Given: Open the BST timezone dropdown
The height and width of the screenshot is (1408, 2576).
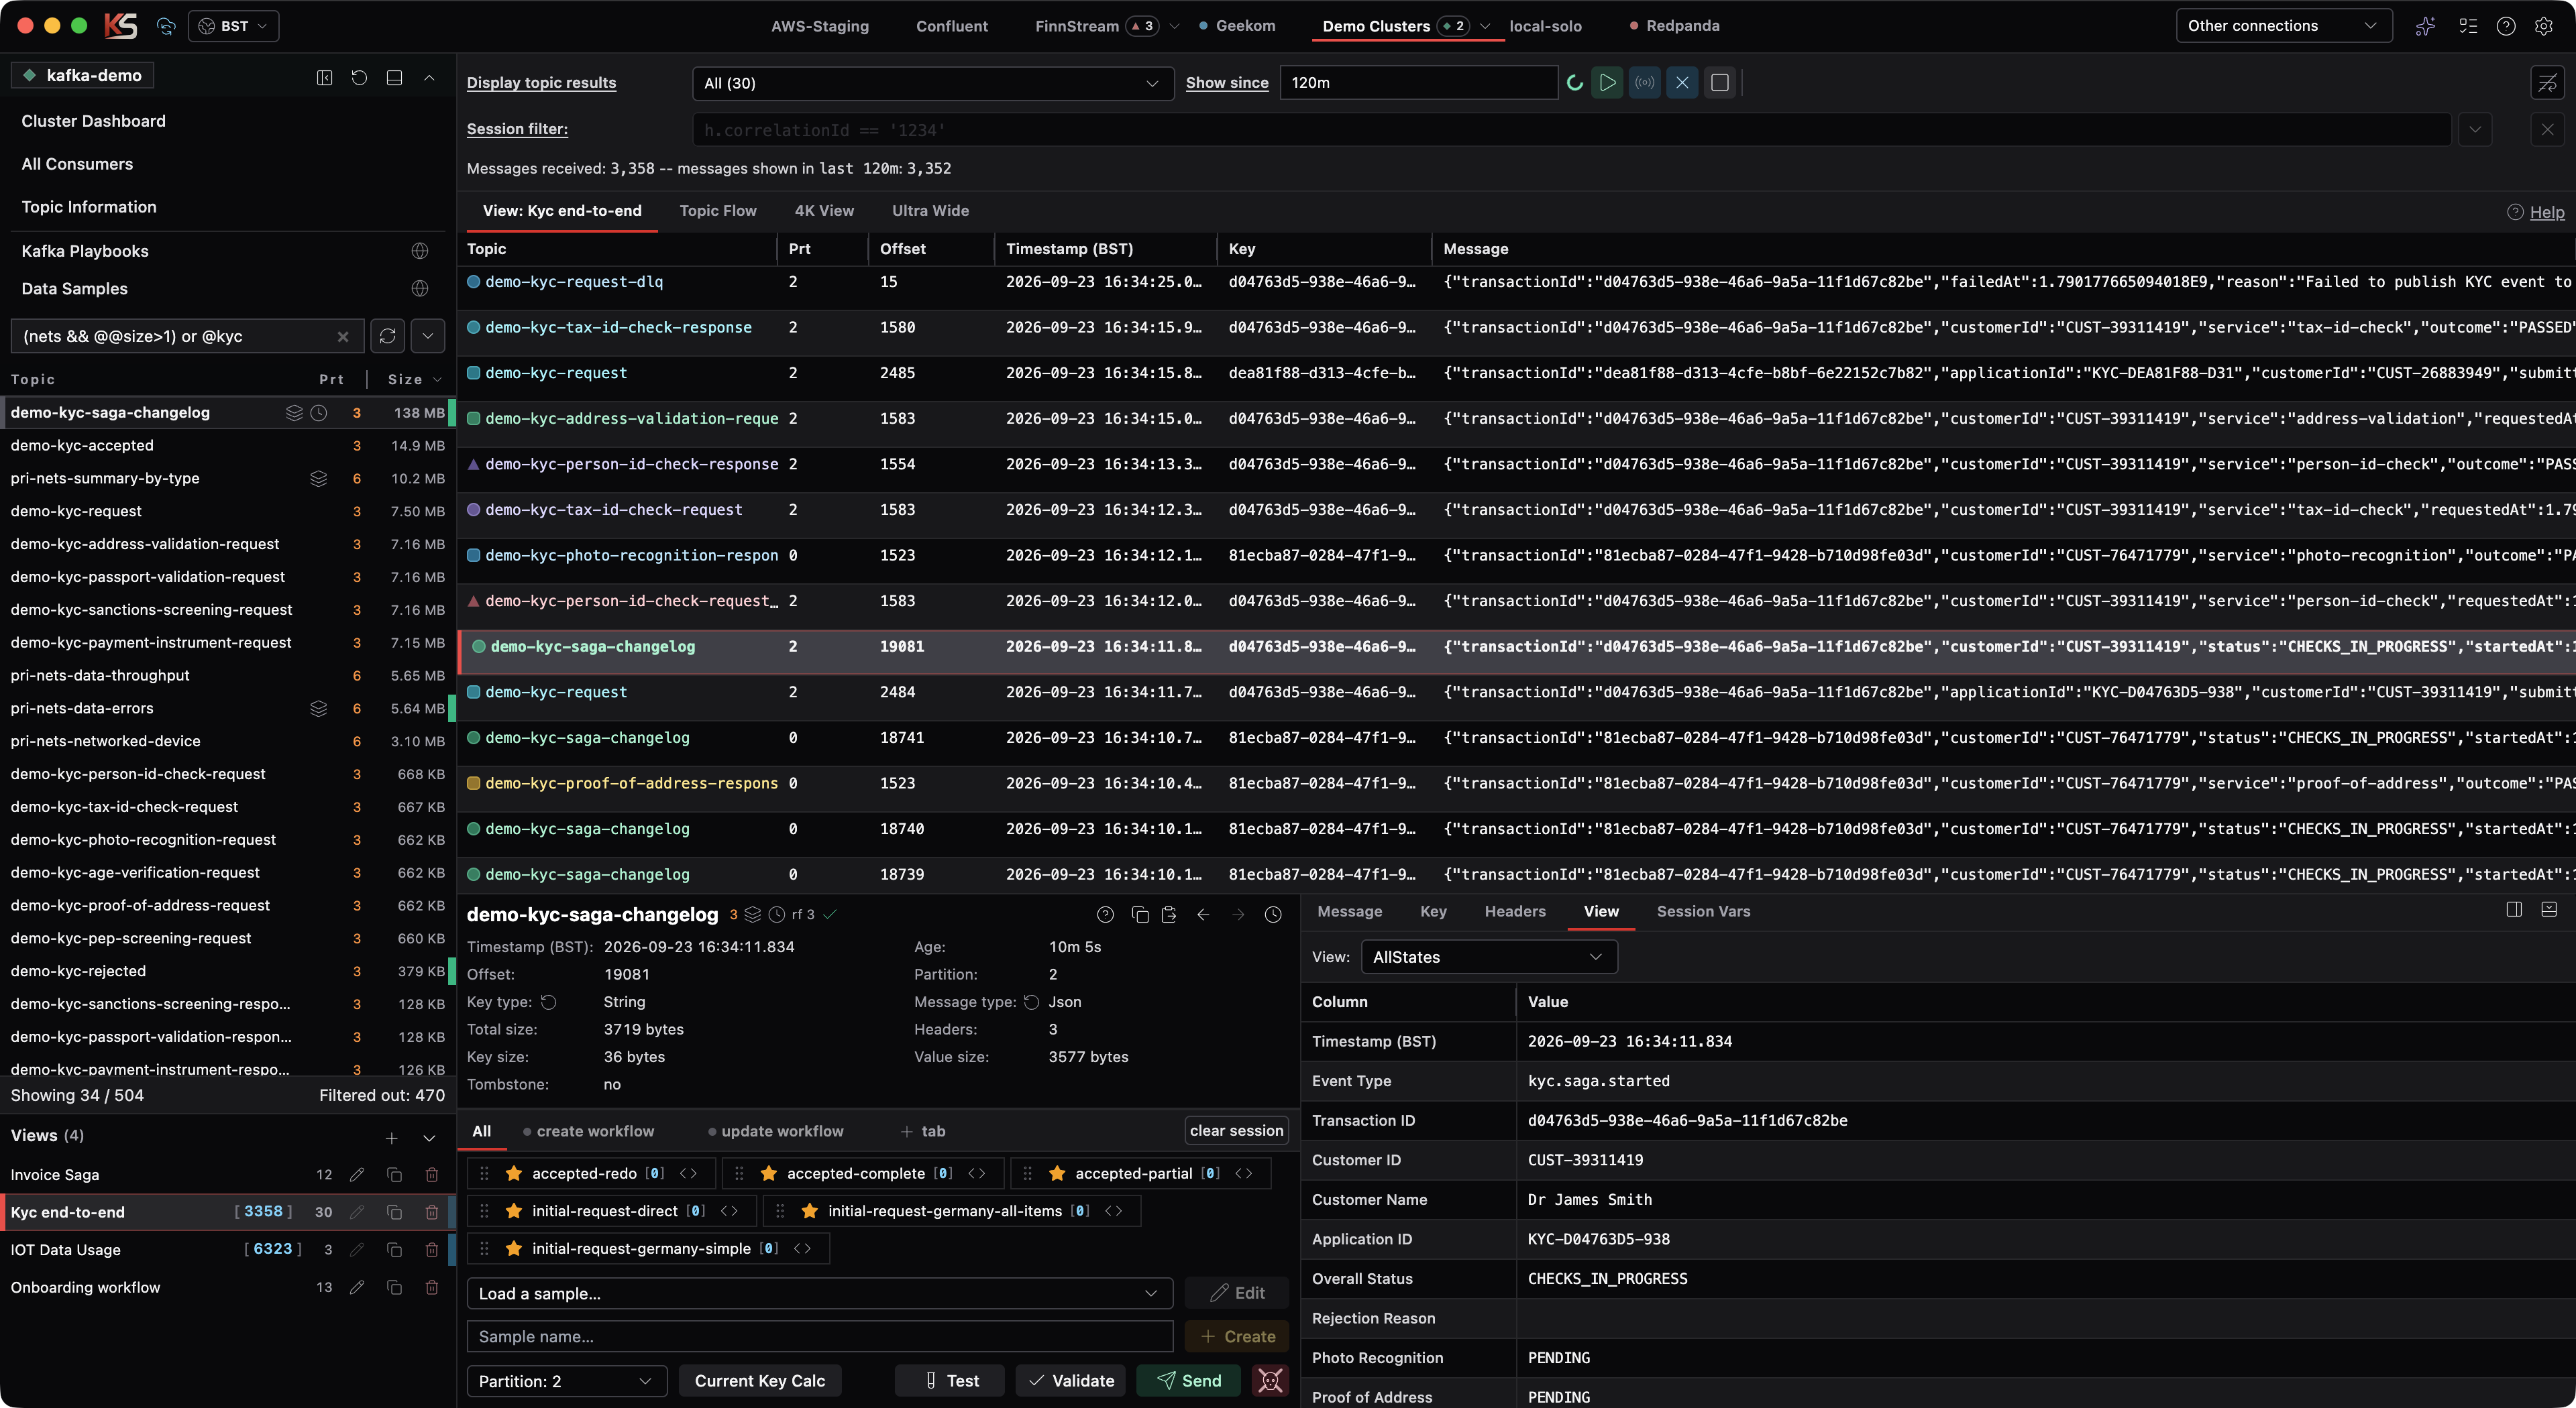Looking at the screenshot, I should [x=234, y=26].
